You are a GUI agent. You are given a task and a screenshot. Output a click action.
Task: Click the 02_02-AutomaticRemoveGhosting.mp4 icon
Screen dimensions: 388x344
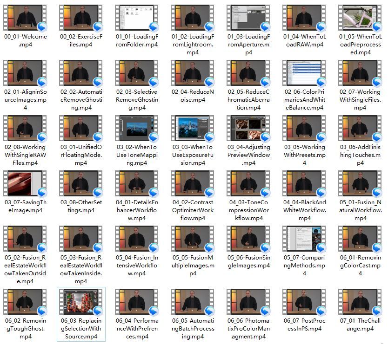coord(81,73)
